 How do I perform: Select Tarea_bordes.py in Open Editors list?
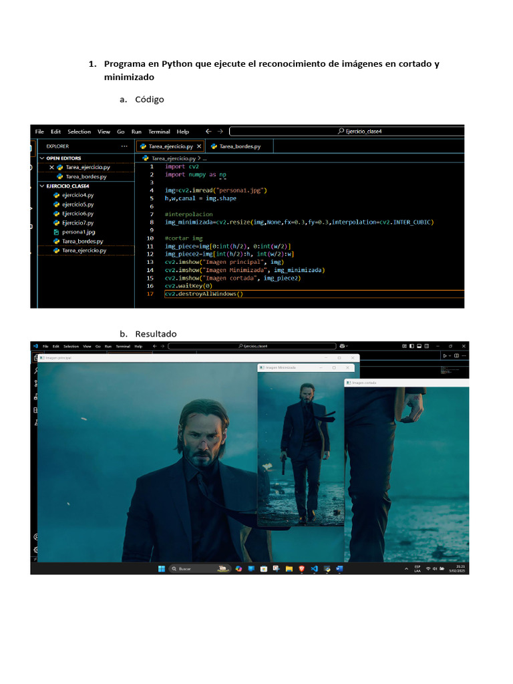pos(86,176)
